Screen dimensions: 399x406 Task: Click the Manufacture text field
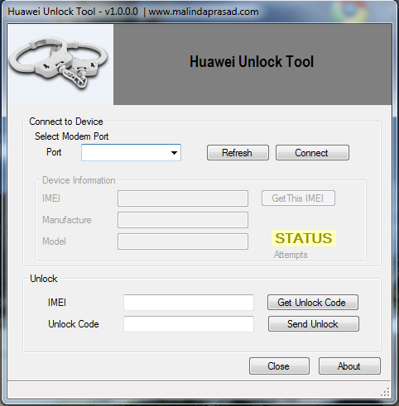(183, 220)
